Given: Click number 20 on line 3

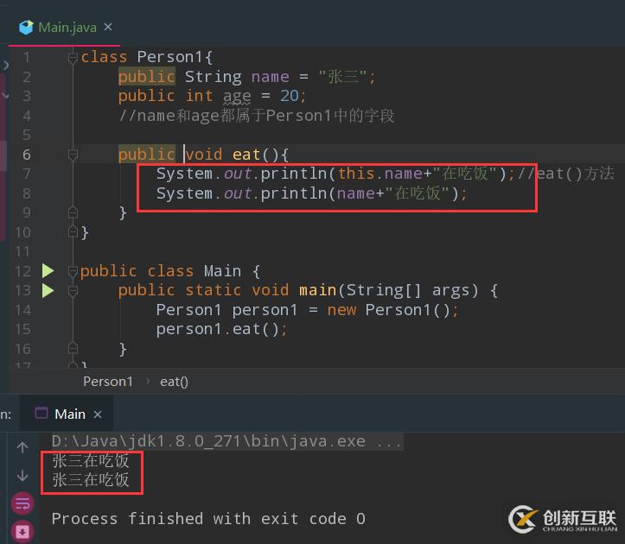Looking at the screenshot, I should tap(289, 96).
